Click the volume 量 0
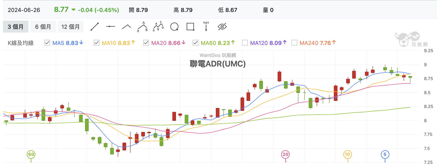The image size is (437, 166). (268, 10)
